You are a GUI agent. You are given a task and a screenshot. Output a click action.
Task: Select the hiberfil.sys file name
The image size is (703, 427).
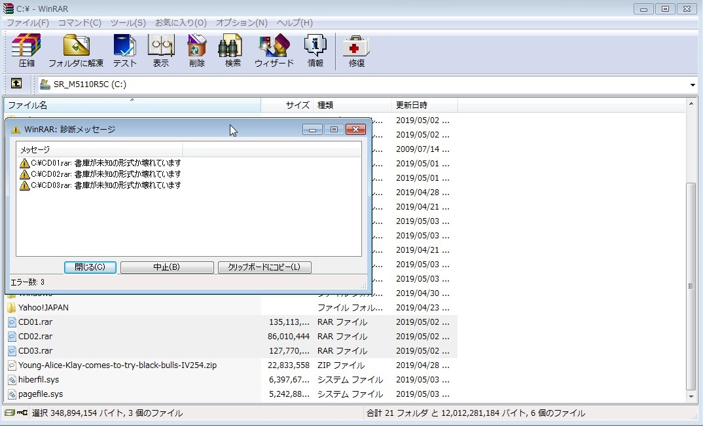coord(39,379)
